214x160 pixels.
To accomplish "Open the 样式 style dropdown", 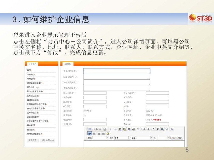I will click(x=108, y=138).
